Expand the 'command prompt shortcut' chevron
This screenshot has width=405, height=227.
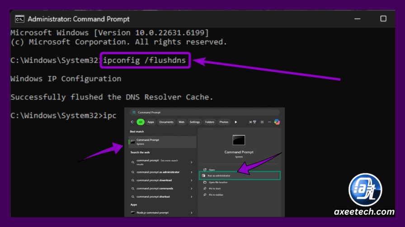click(x=191, y=197)
